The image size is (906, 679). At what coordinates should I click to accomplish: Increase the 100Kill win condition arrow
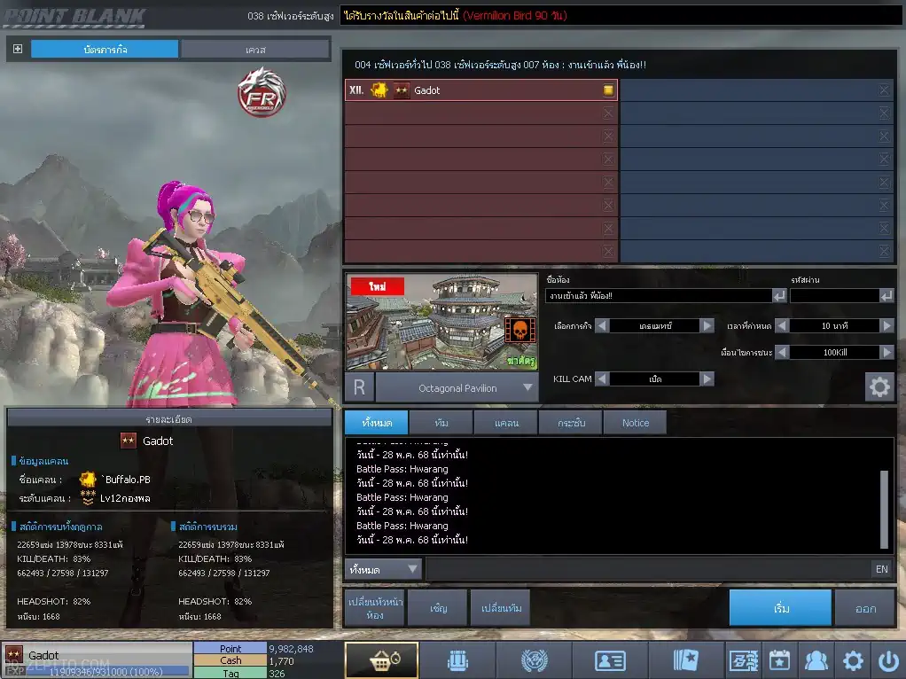886,352
